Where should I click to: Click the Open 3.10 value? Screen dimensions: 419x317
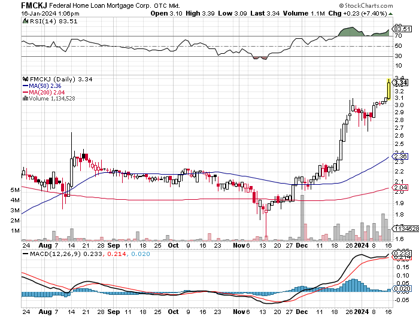(x=166, y=13)
